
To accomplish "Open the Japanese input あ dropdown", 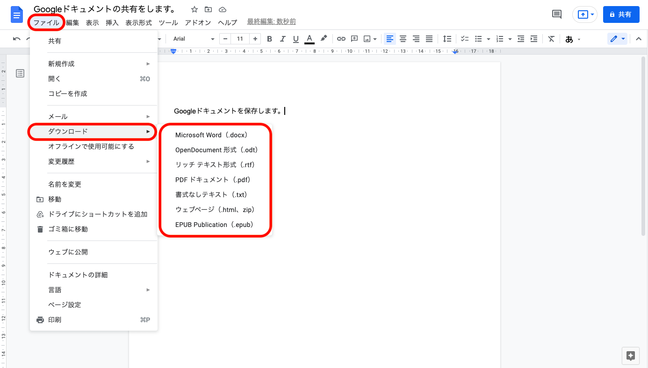I will tap(573, 39).
